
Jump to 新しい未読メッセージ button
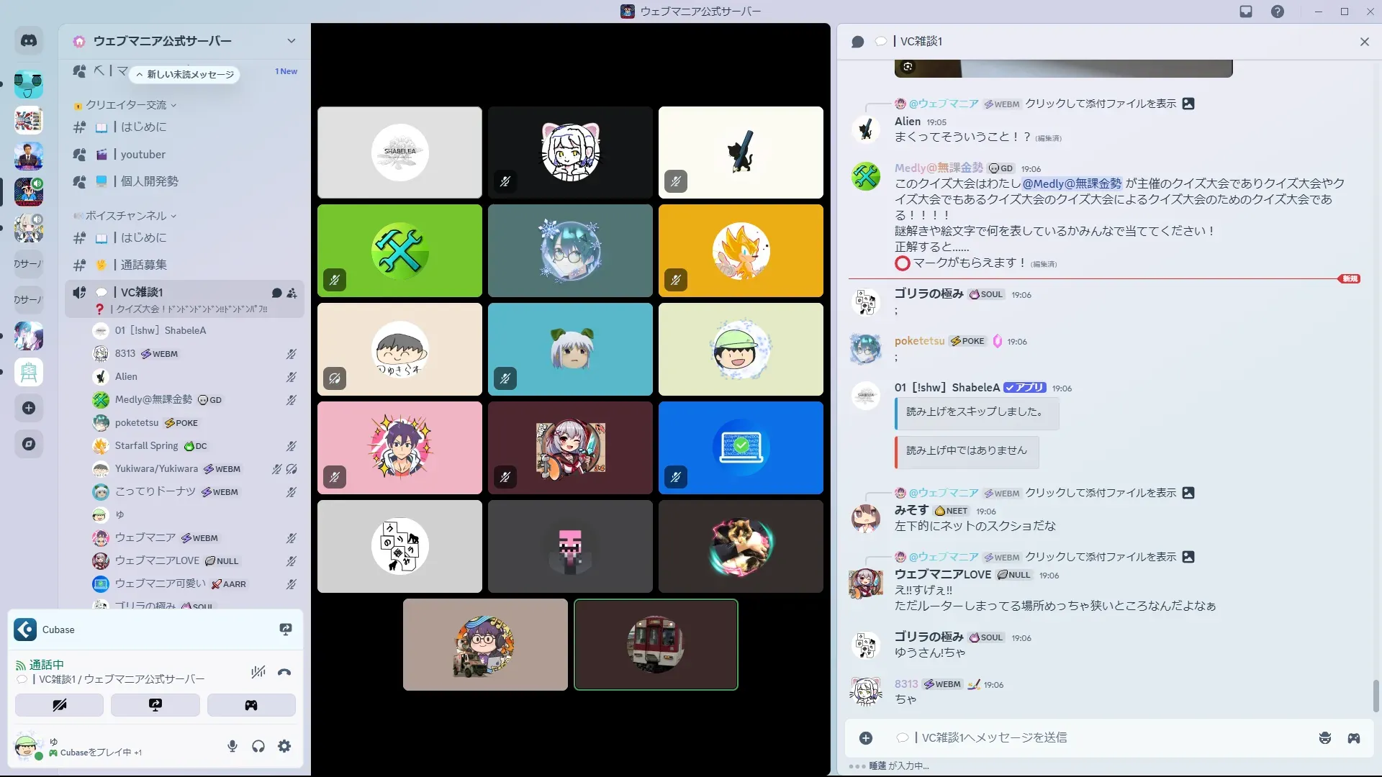pyautogui.click(x=186, y=74)
